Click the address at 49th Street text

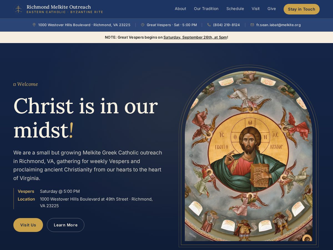pyautogui.click(x=96, y=202)
